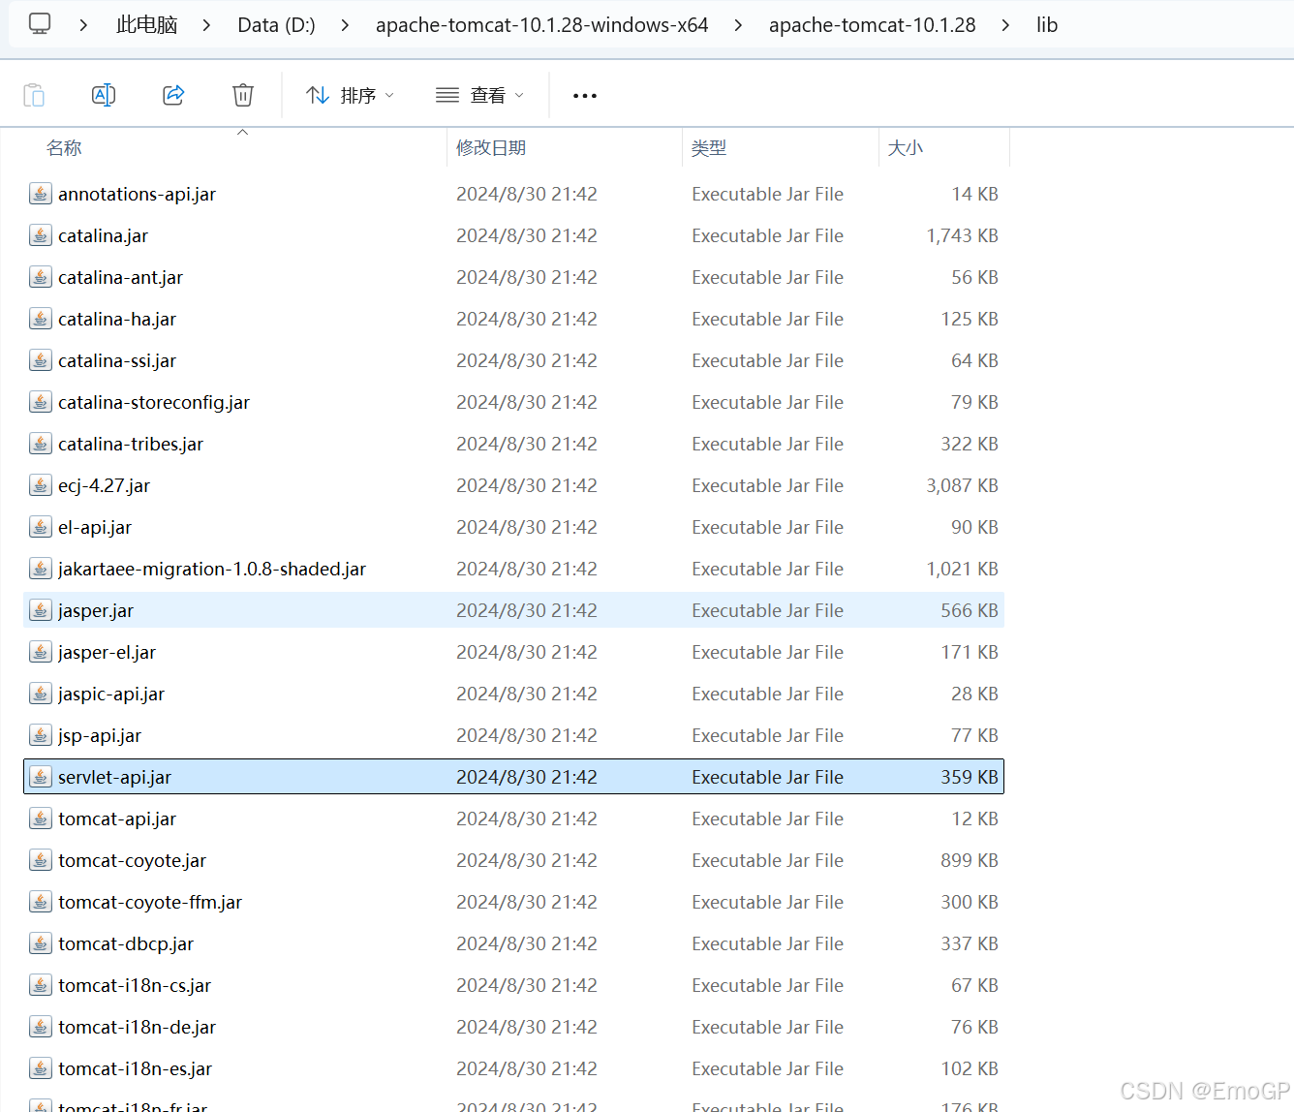Click the 28 KB size of jaspic-api.jar
1294x1112 pixels.
pyautogui.click(x=974, y=694)
